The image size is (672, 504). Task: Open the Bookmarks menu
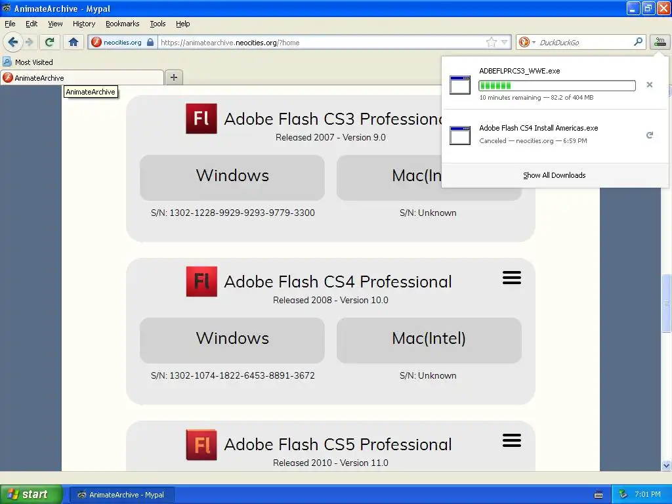pos(122,24)
